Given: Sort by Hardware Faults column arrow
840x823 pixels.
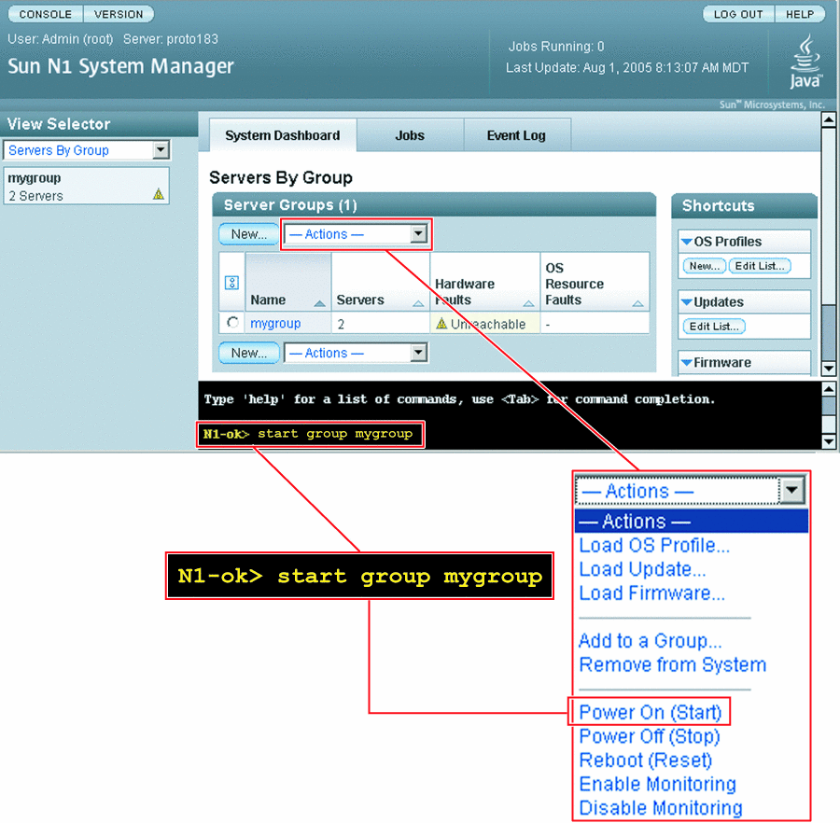Looking at the screenshot, I should click(528, 303).
